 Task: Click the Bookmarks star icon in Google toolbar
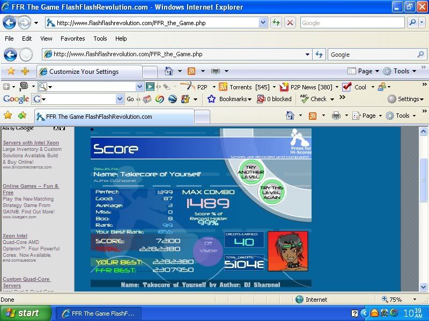(x=211, y=99)
